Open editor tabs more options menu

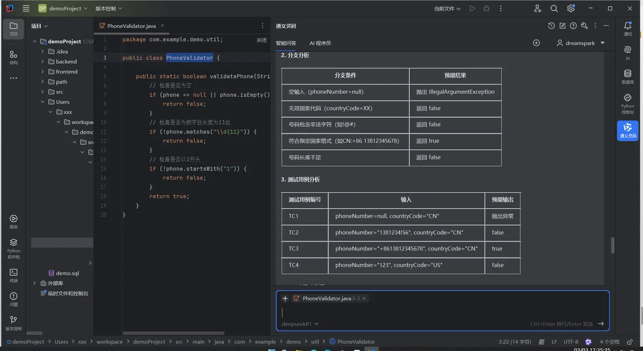263,26
